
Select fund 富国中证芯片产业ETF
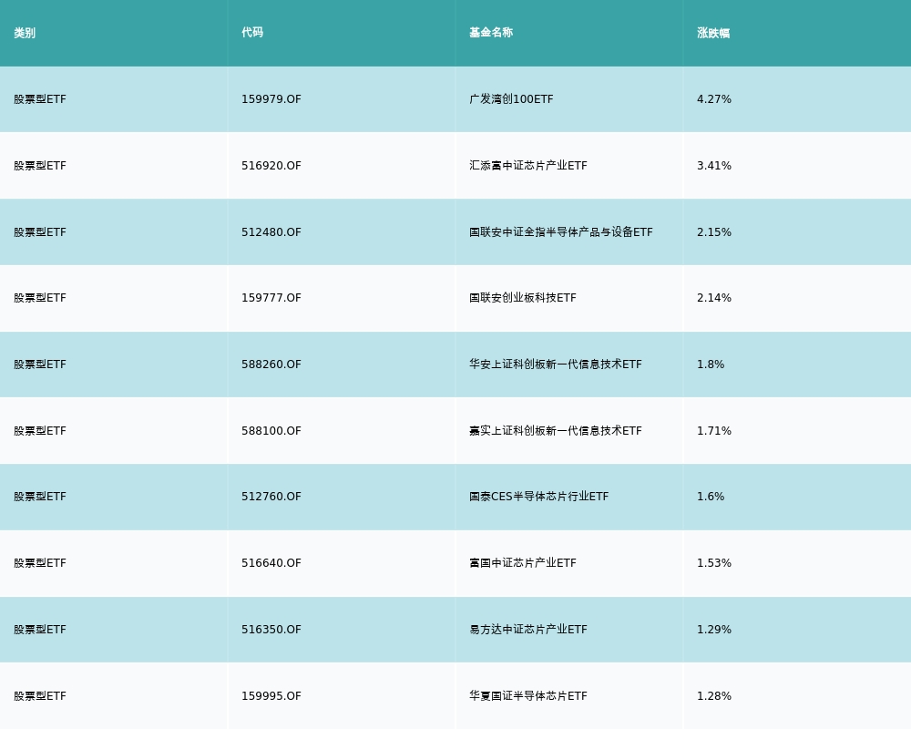523,563
